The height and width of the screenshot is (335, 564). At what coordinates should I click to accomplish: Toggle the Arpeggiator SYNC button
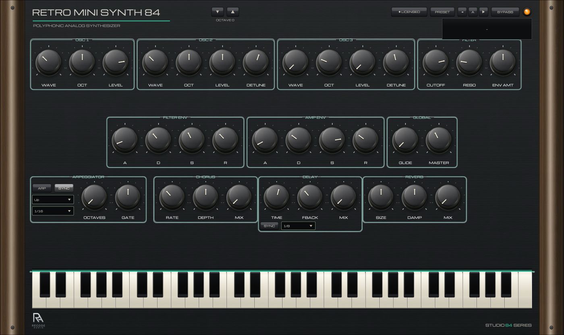click(x=64, y=188)
